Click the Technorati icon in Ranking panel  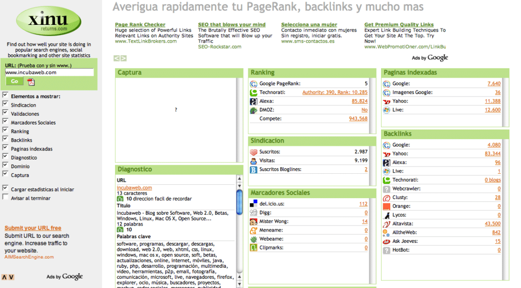(253, 92)
